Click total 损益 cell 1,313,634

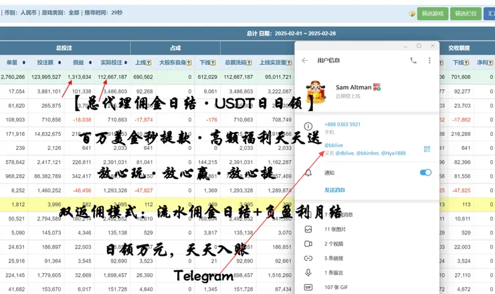coord(79,77)
